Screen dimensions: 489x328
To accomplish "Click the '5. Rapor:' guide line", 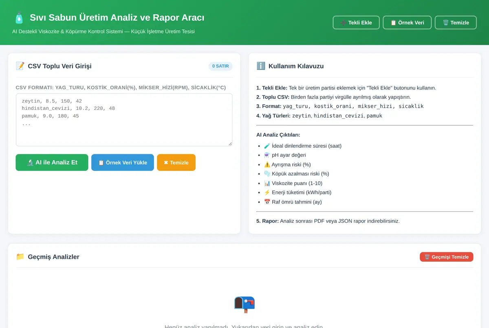I will 328,221.
